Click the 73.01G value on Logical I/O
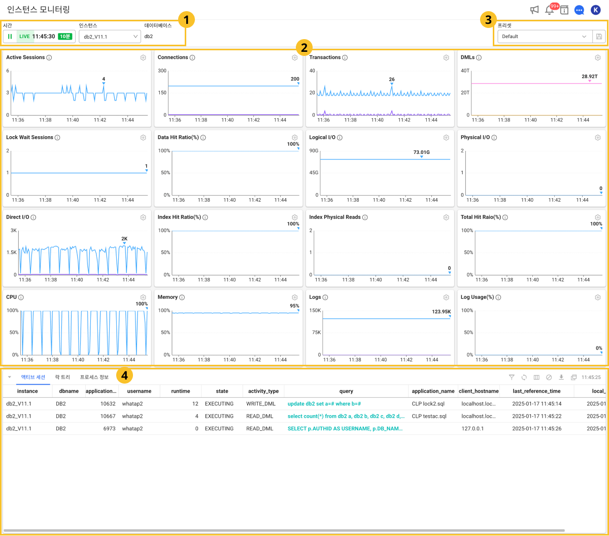This screenshot has width=609, height=536. [421, 152]
